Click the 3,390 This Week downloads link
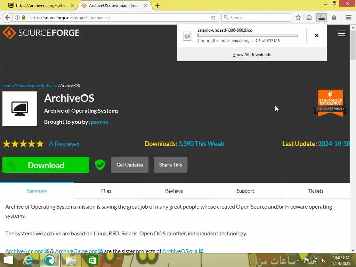Image resolution: width=356 pixels, height=267 pixels. click(x=201, y=144)
